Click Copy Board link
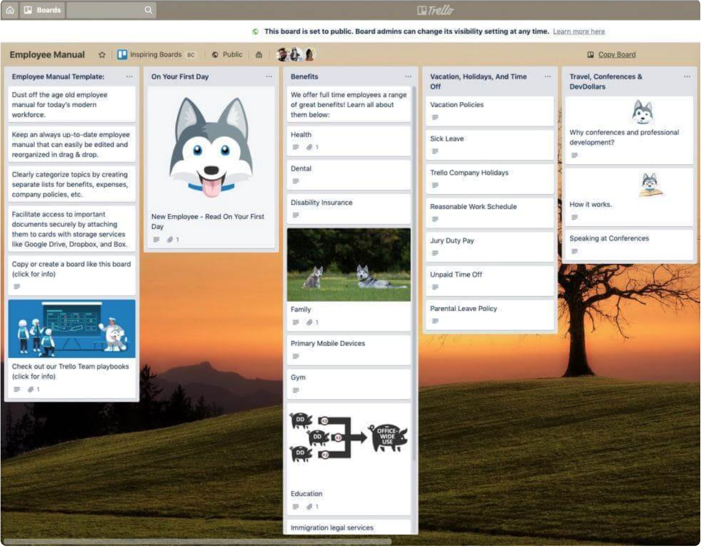Viewport: 703px width, 547px height. [x=612, y=54]
